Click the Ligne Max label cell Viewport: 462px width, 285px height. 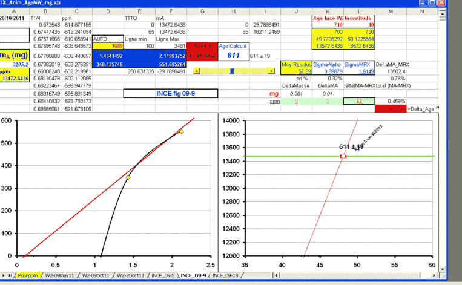pos(171,39)
